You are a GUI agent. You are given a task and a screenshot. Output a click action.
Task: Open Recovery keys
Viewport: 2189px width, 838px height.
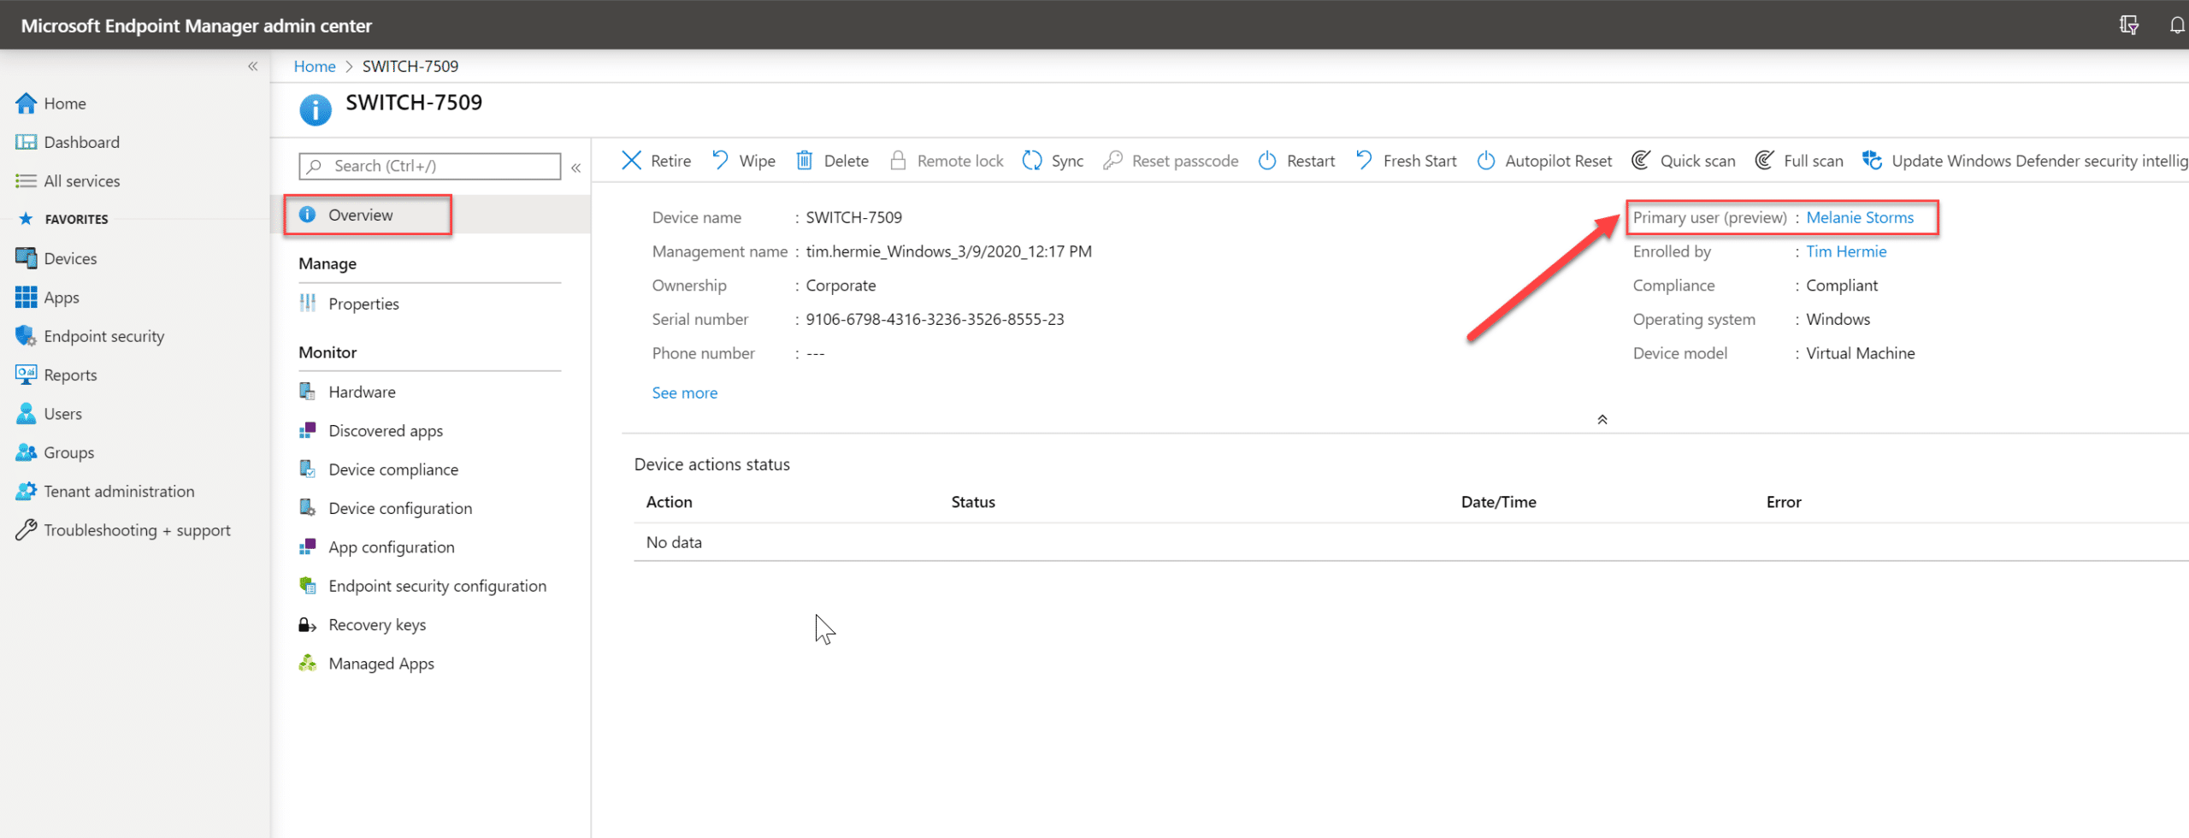[x=377, y=625]
